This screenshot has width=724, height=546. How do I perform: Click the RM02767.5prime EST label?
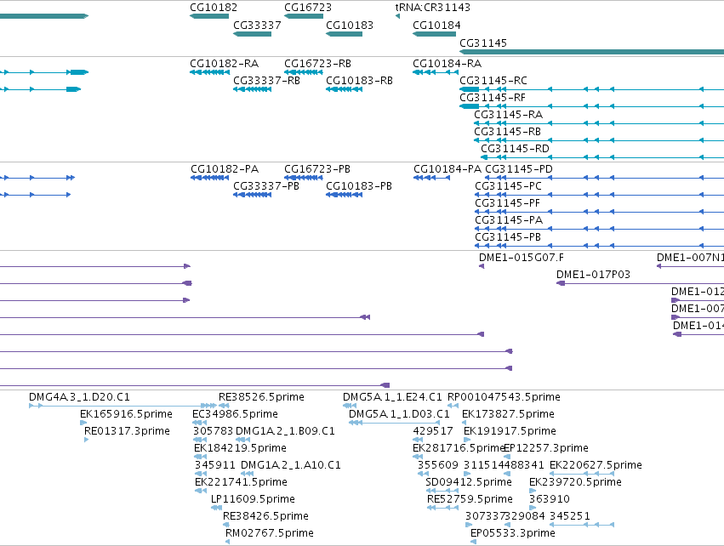tap(270, 533)
